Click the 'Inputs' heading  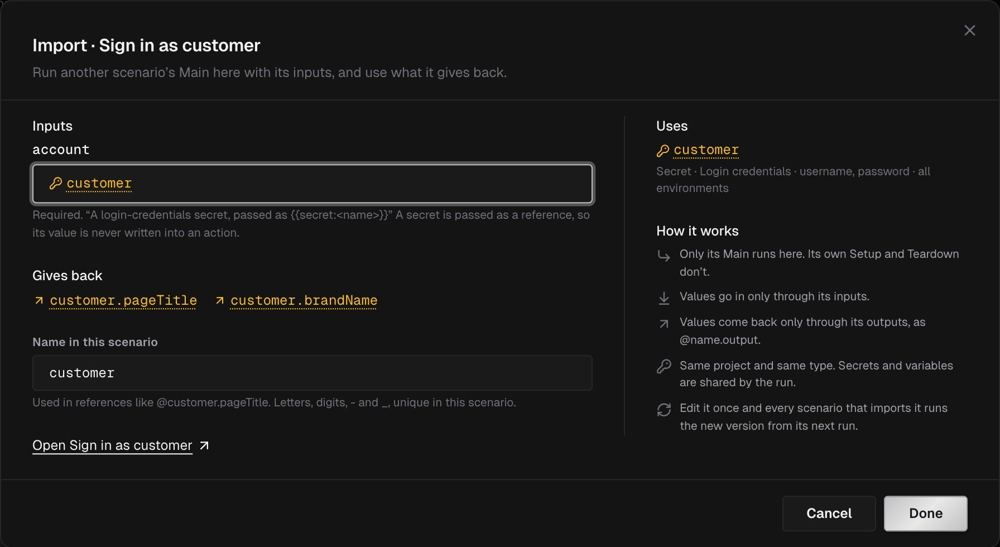[52, 126]
